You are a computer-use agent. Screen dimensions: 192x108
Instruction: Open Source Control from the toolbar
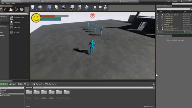pos(40,8)
